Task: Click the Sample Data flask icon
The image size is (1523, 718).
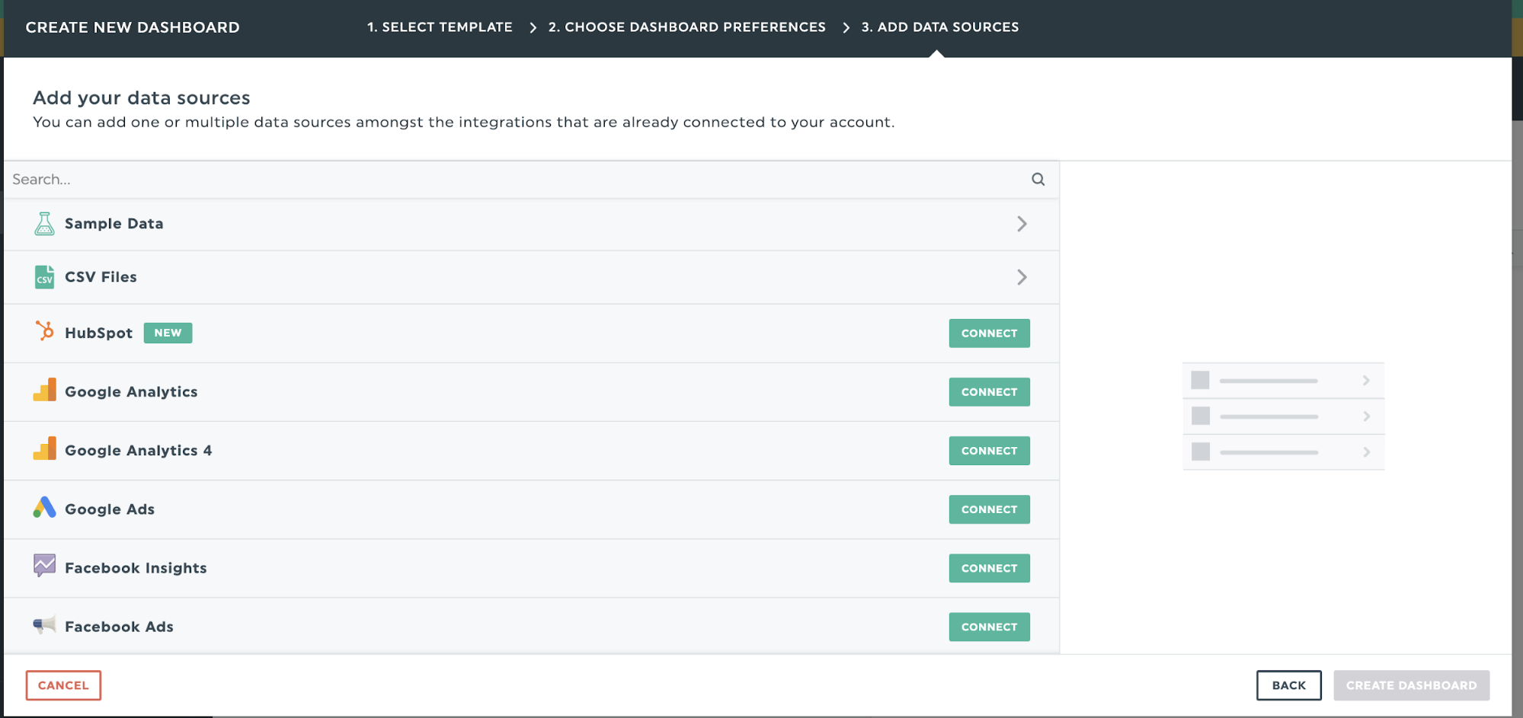Action: 44,224
